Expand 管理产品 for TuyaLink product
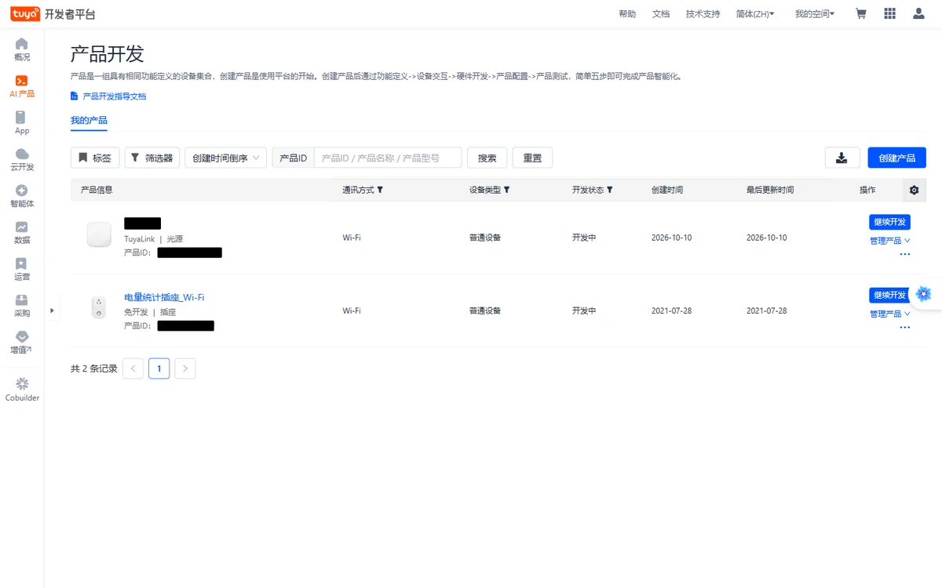The image size is (942, 588). tap(890, 241)
